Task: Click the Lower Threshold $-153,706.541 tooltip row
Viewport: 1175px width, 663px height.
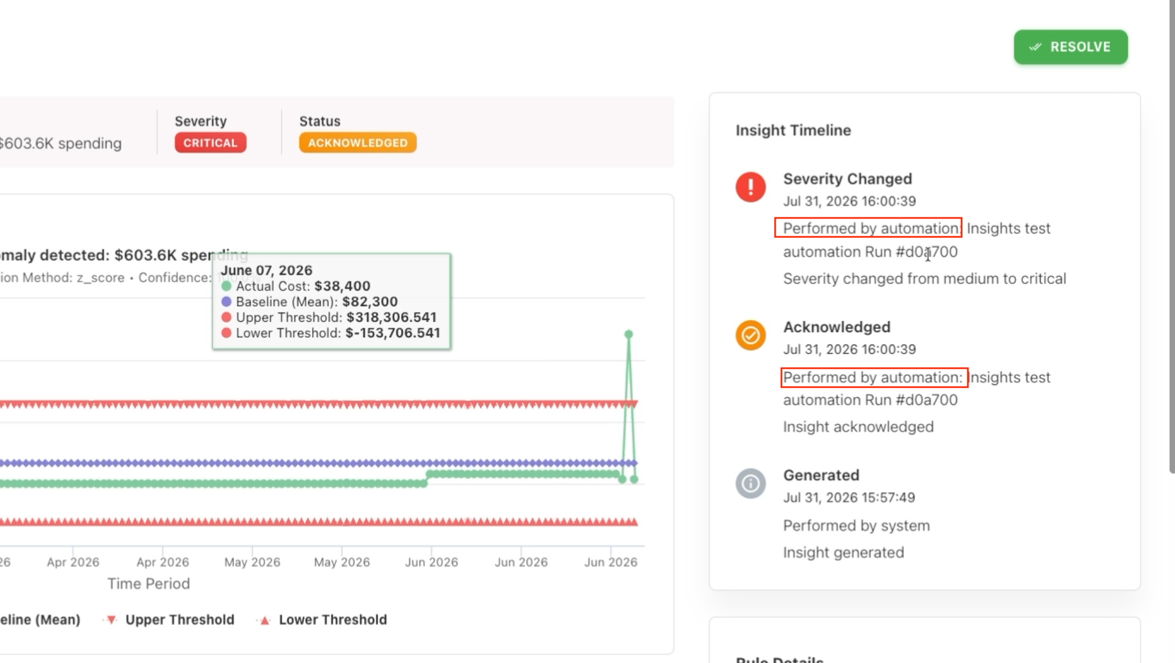Action: [330, 333]
